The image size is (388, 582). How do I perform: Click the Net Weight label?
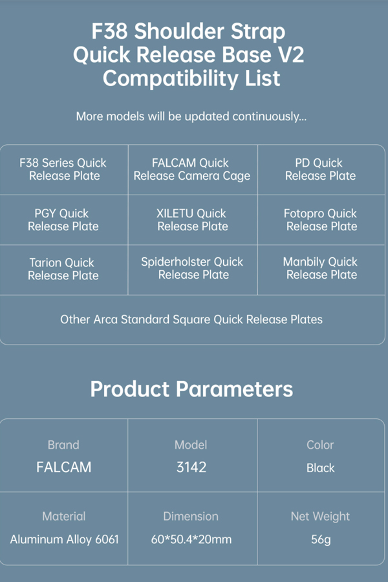pyautogui.click(x=320, y=516)
